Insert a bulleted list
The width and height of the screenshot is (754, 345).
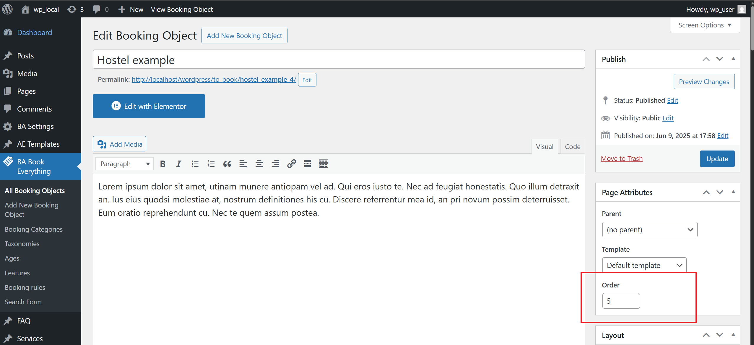pyautogui.click(x=195, y=164)
